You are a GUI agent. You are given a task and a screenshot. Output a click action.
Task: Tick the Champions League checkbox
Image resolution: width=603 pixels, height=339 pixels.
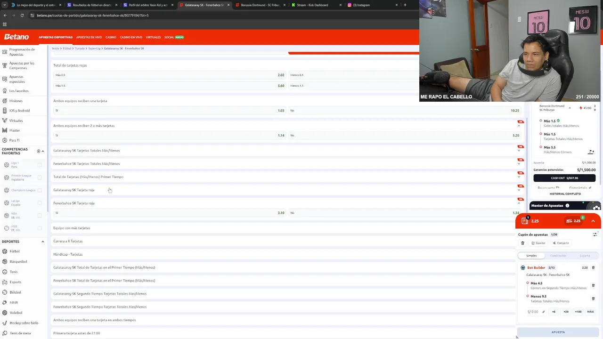coord(40,190)
